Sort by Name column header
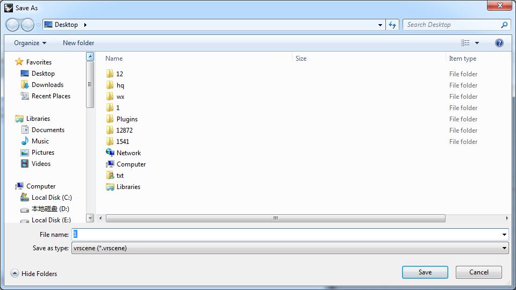 click(x=114, y=59)
